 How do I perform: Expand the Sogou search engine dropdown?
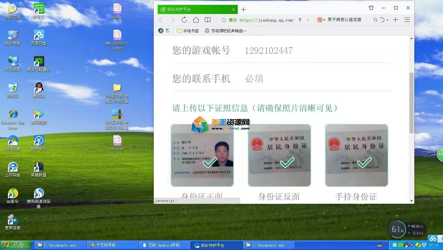point(322,20)
